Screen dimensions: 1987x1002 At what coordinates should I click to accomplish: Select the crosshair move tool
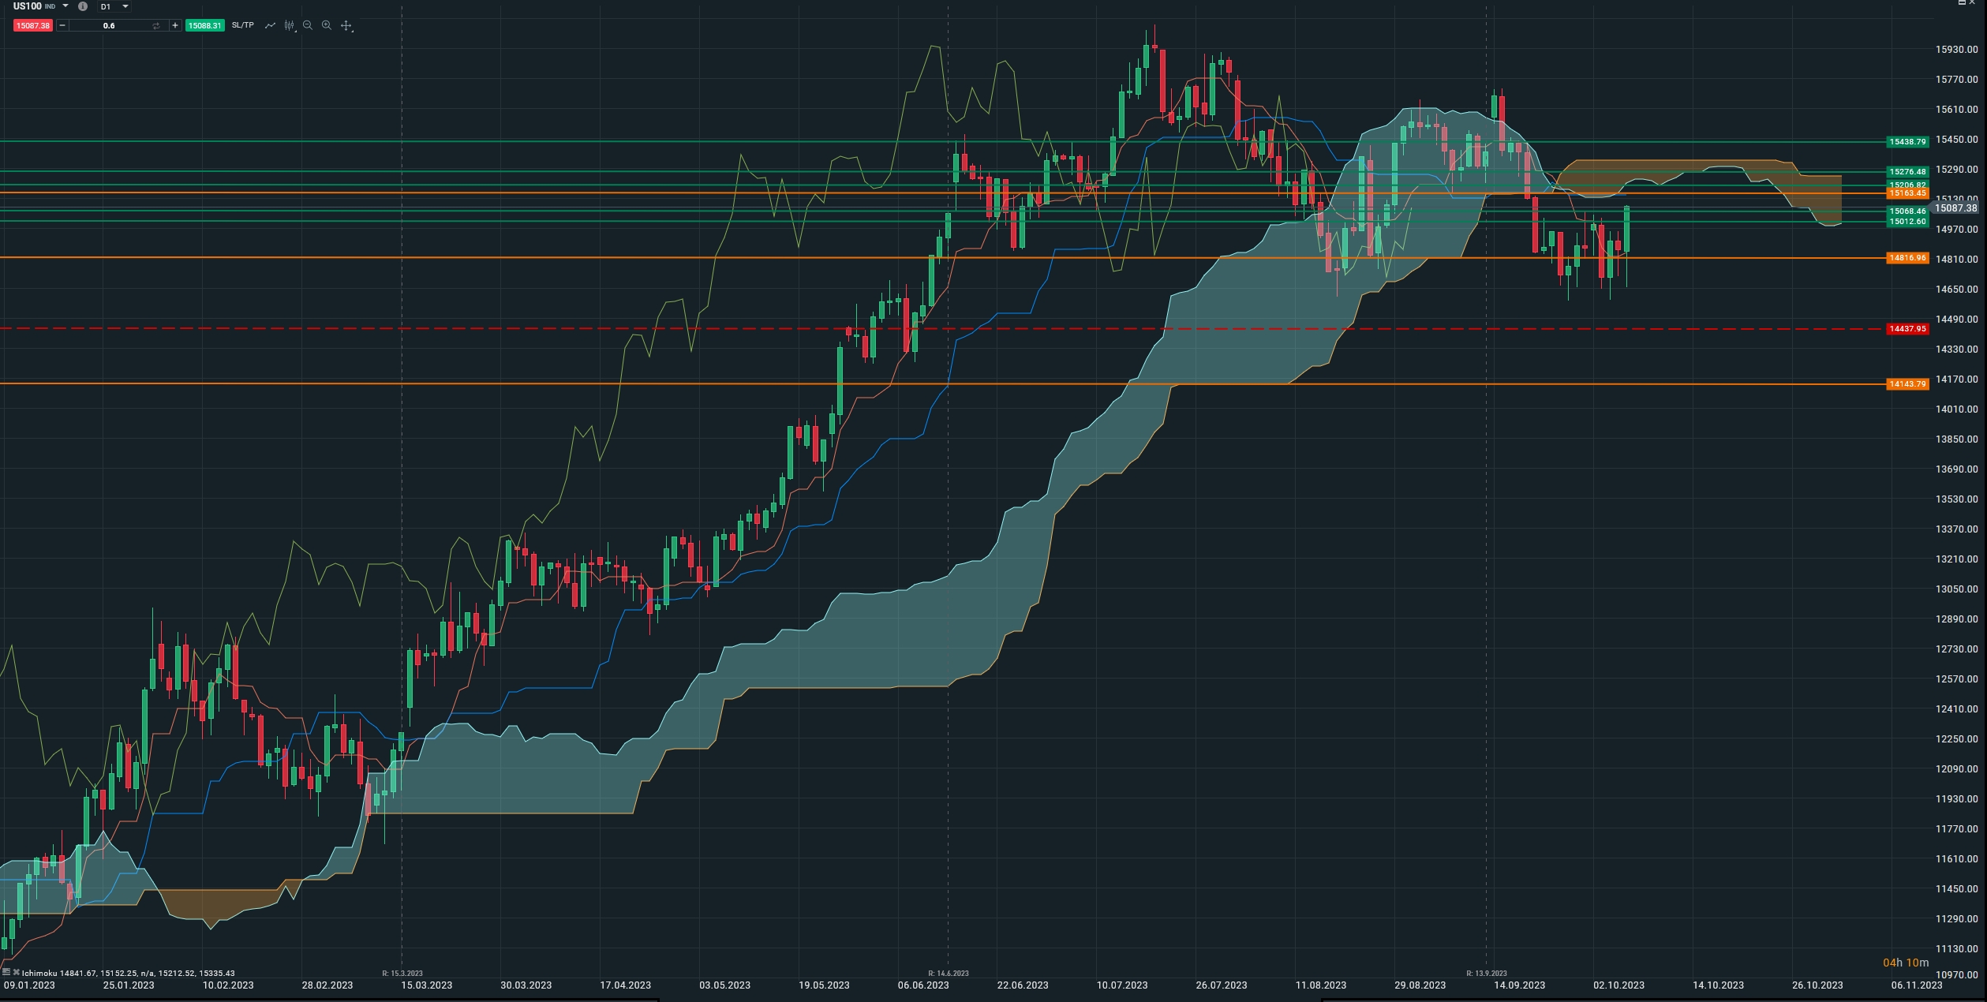(346, 26)
